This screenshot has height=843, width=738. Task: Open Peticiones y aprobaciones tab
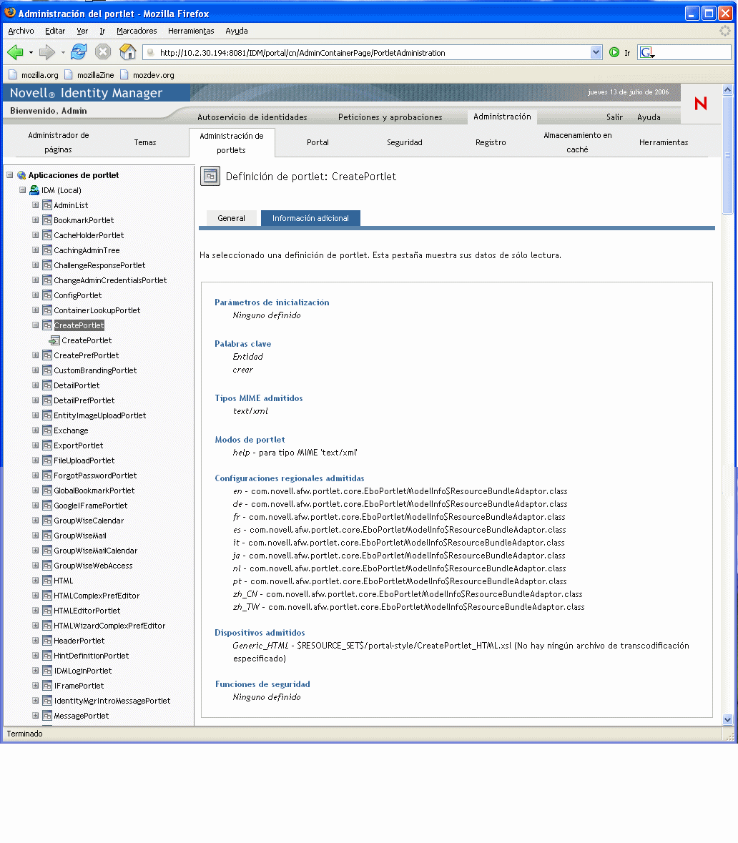[390, 117]
